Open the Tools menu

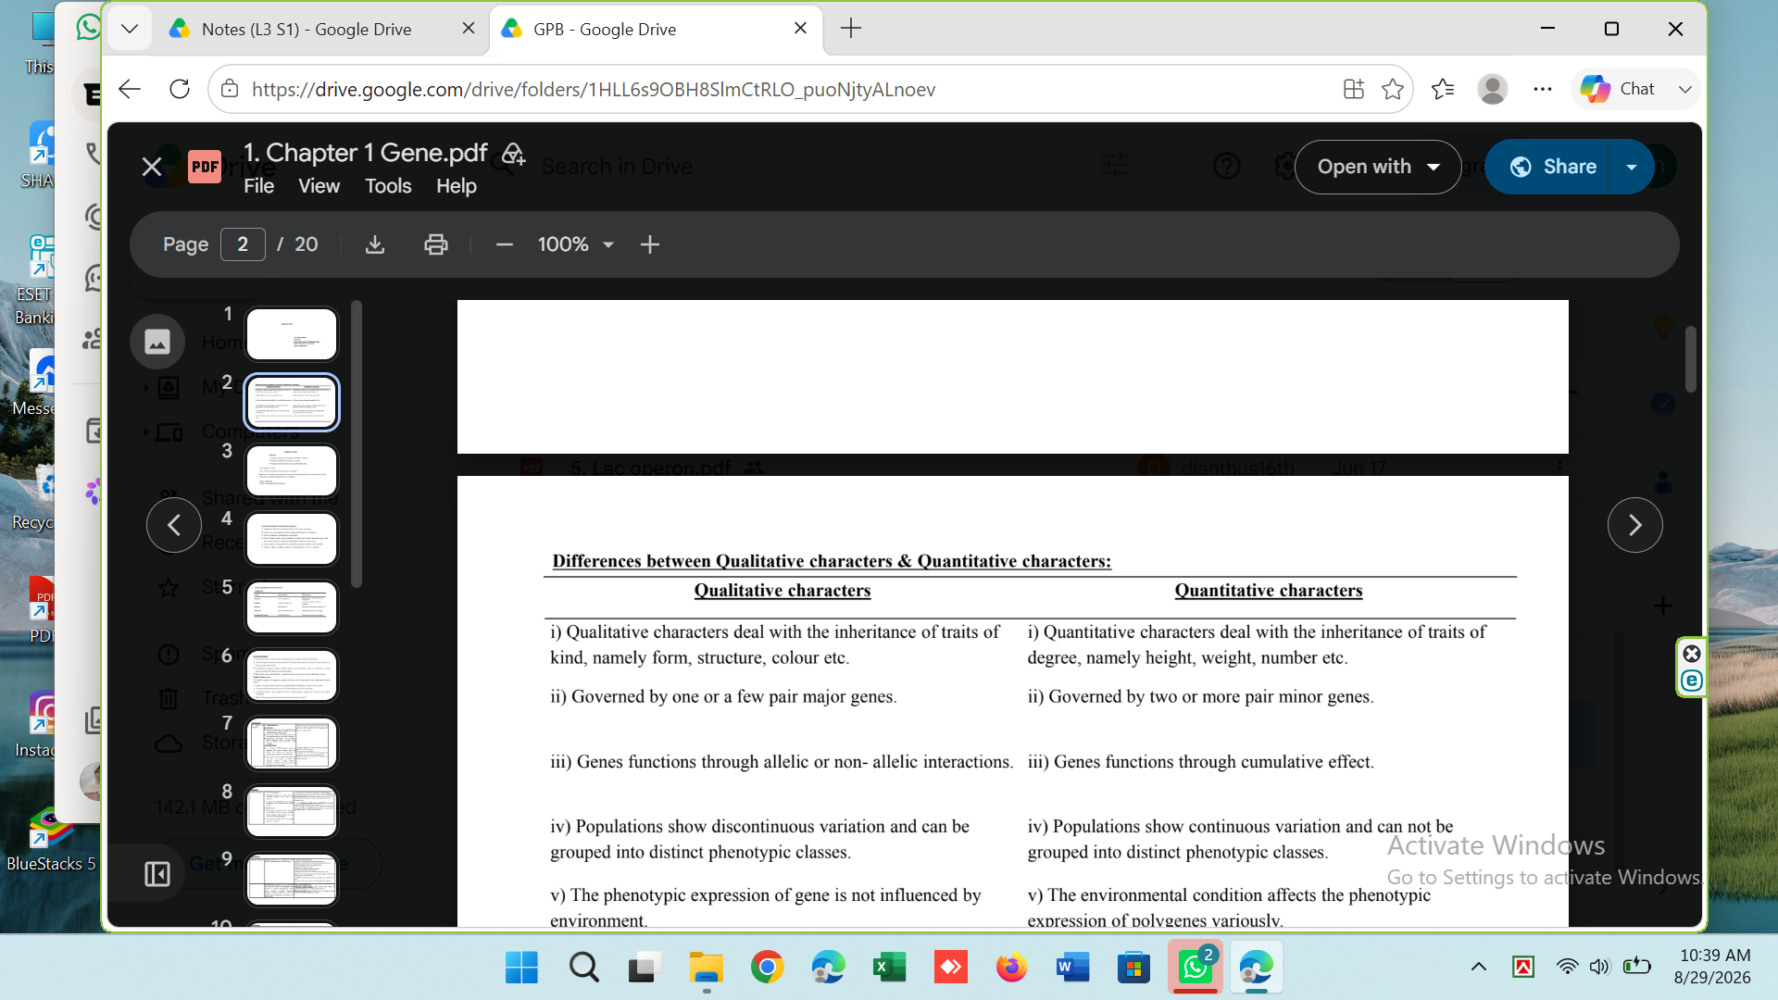coord(388,186)
